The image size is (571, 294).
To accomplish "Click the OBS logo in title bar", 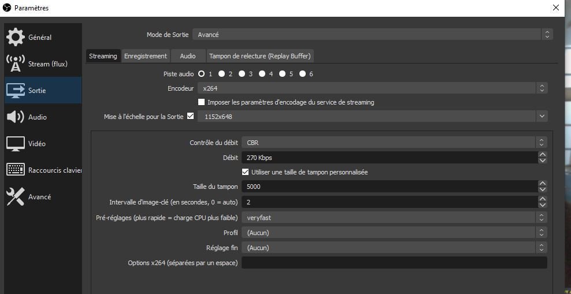I will tap(6, 8).
